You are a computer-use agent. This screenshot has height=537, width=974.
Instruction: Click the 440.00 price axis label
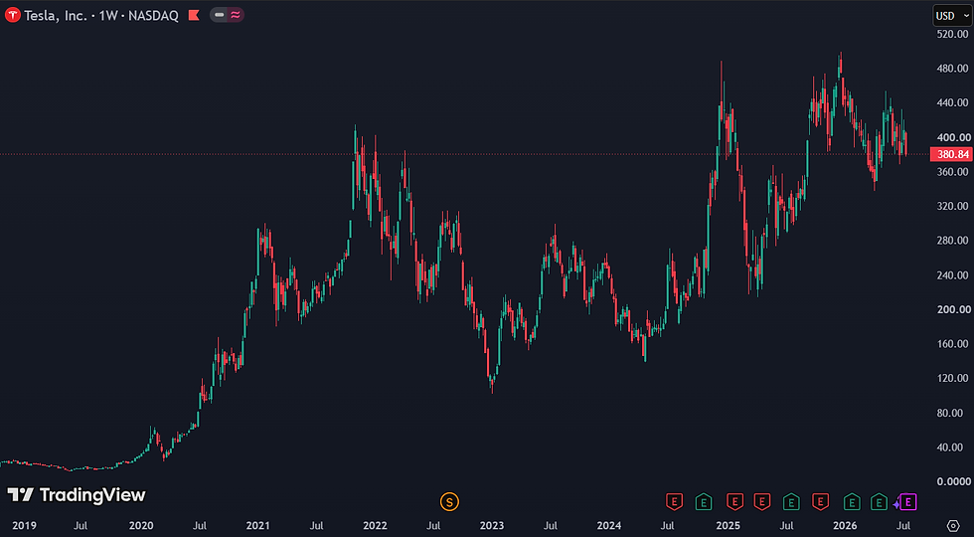pos(953,102)
